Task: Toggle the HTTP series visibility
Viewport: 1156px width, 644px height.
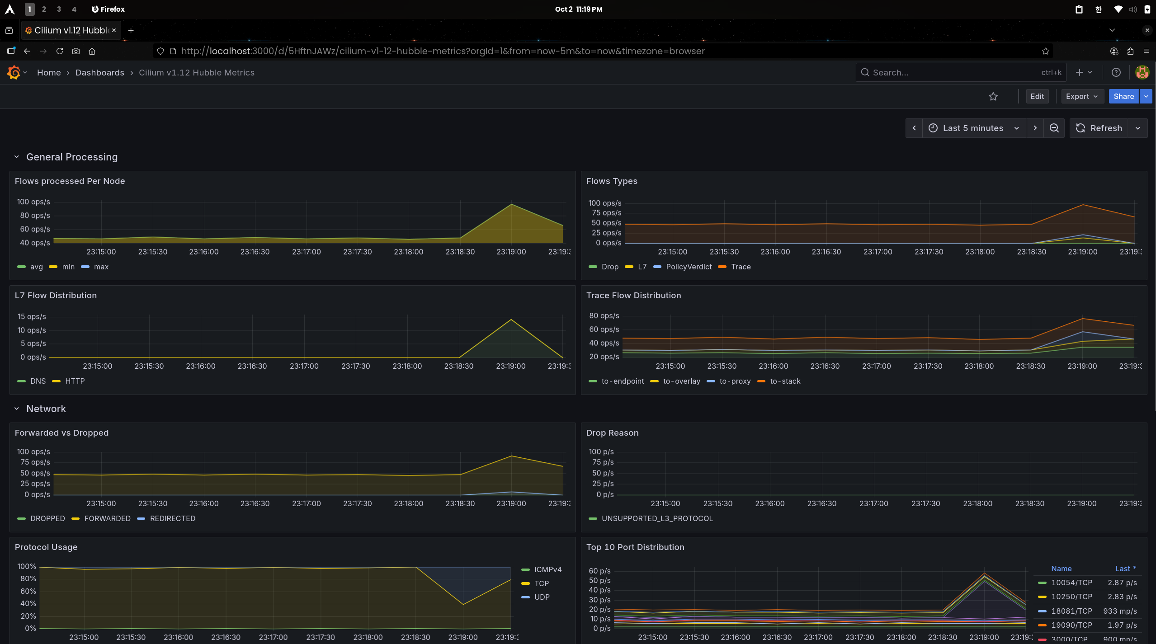Action: 75,381
